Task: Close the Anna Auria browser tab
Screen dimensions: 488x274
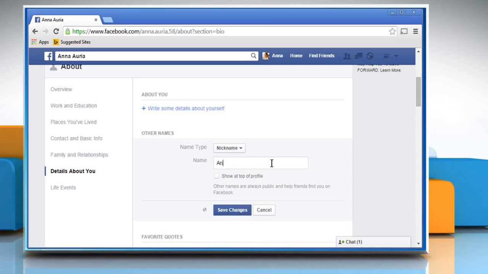Action: [96, 20]
